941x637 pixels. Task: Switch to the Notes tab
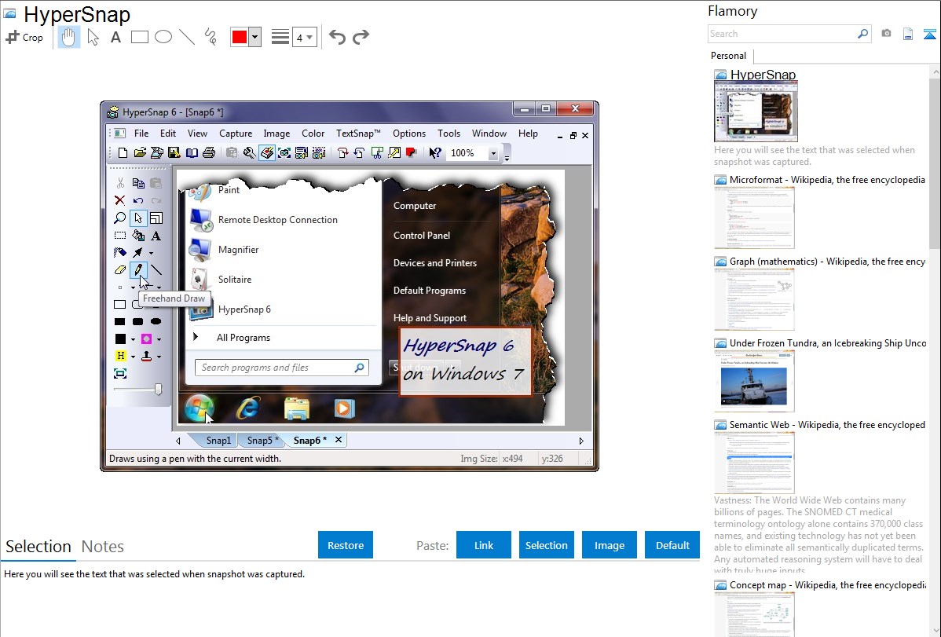[103, 547]
